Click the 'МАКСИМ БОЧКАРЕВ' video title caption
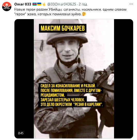The image size is (137, 140). point(63,28)
